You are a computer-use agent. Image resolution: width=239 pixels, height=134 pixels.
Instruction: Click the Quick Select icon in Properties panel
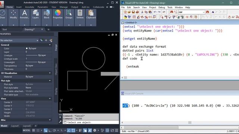point(51,41)
